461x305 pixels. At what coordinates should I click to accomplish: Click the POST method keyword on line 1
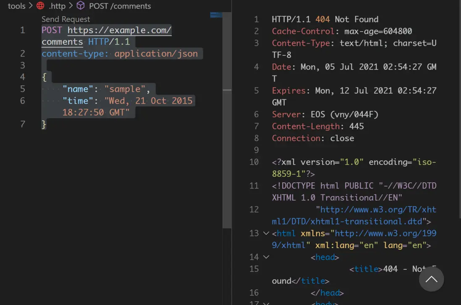click(52, 30)
